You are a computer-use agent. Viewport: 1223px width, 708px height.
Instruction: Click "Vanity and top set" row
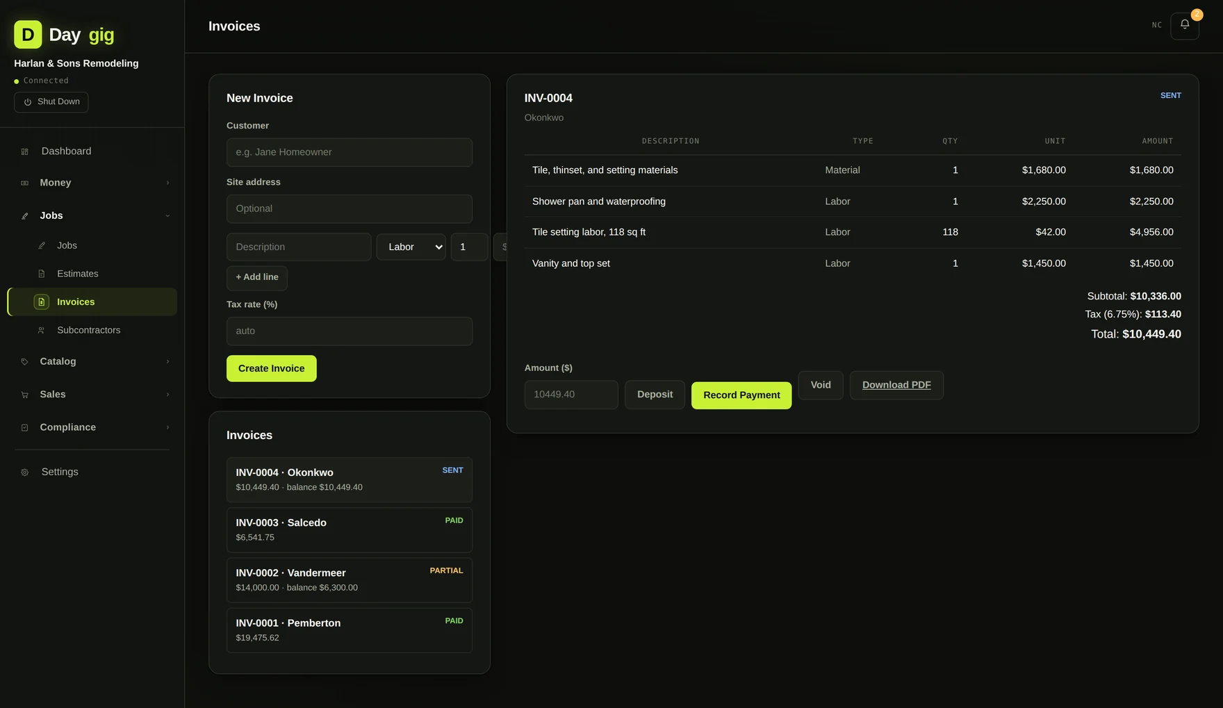click(x=853, y=263)
